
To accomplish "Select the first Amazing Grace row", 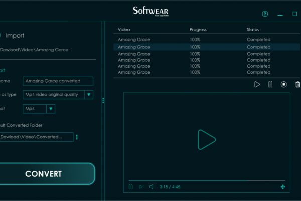I will [207, 40].
